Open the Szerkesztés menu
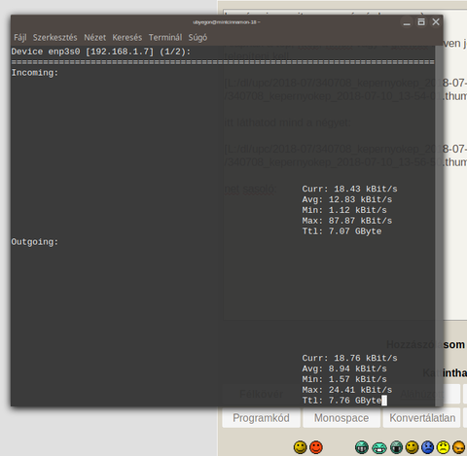The height and width of the screenshot is (456, 467). click(x=55, y=38)
